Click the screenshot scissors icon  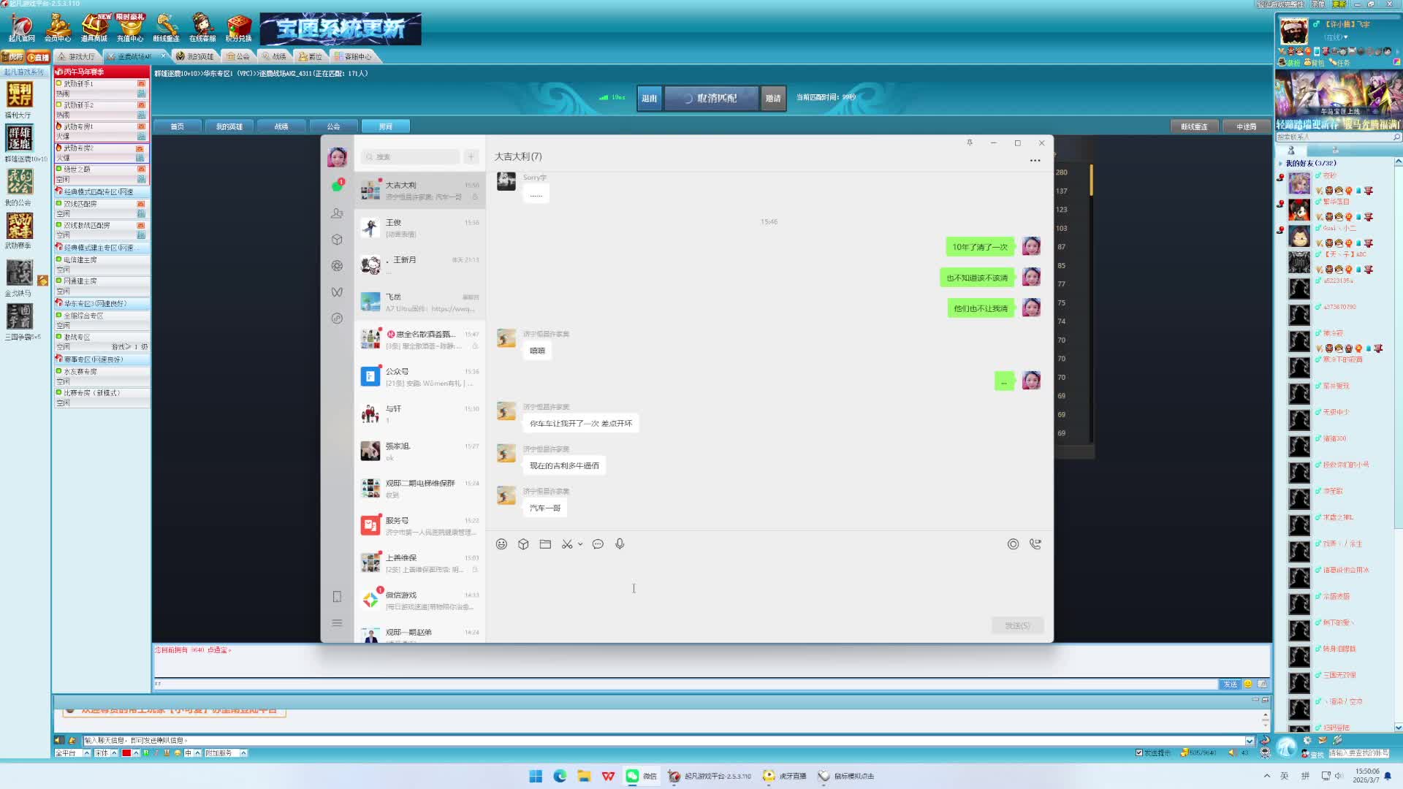(x=567, y=544)
